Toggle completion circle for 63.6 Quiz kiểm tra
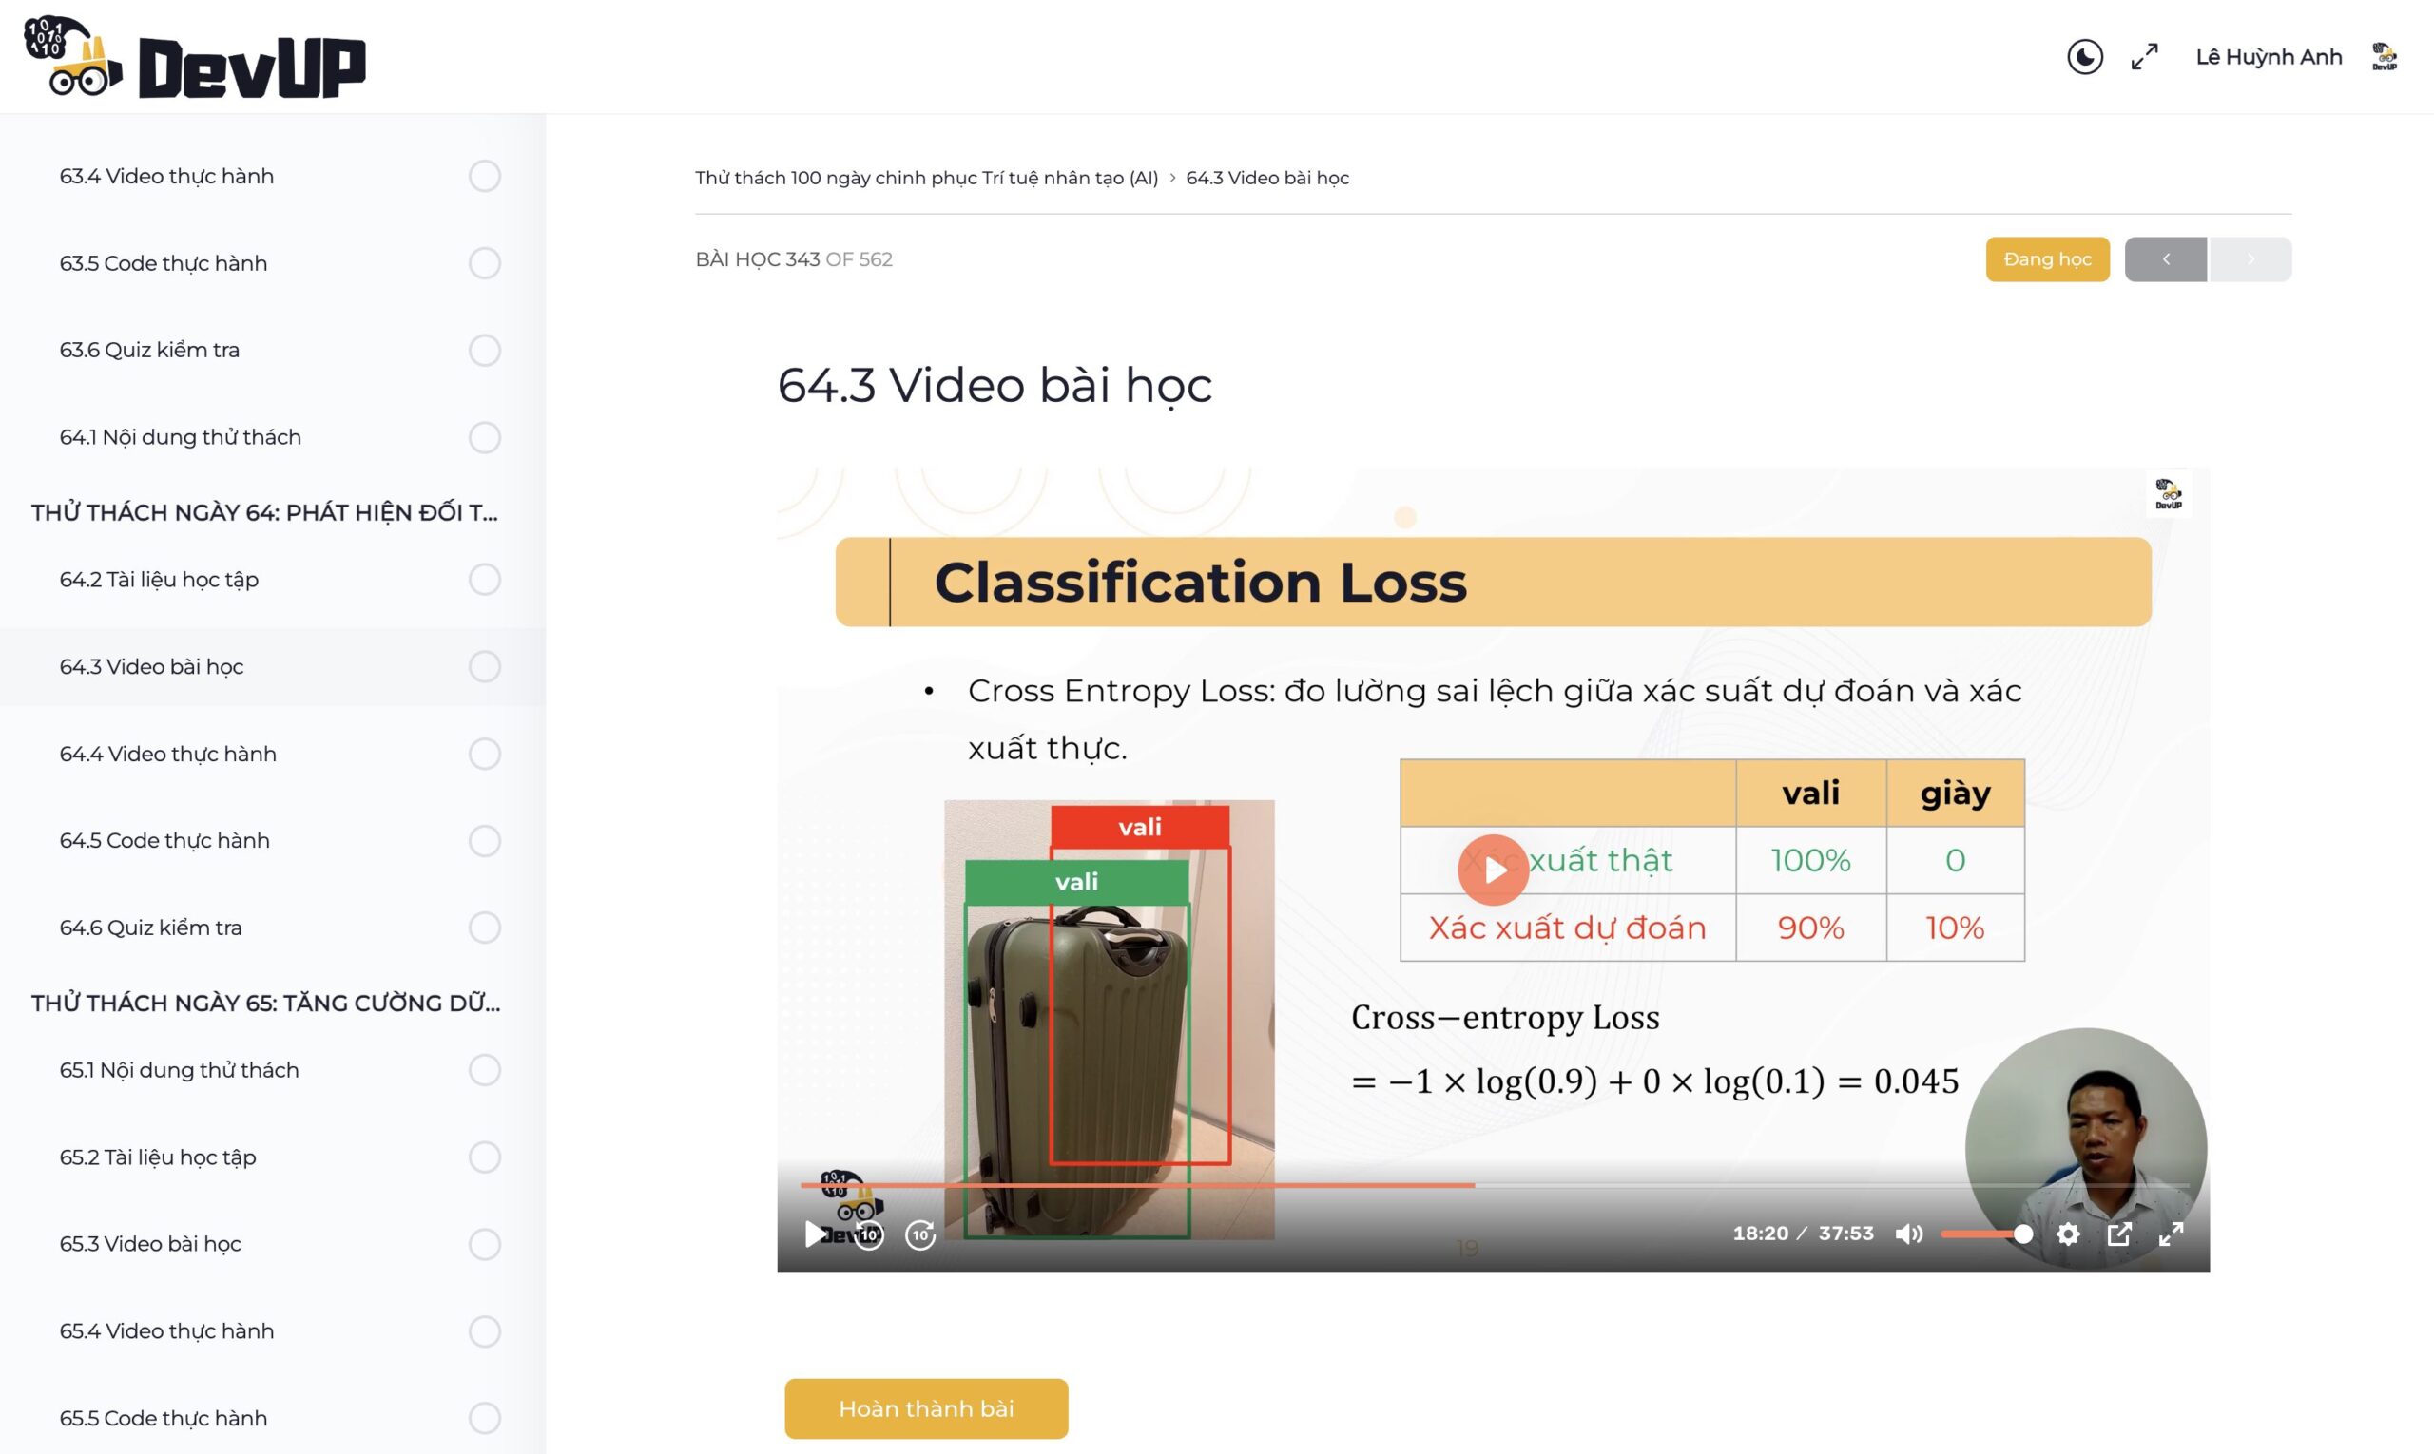Image resolution: width=2434 pixels, height=1454 pixels. coord(484,350)
